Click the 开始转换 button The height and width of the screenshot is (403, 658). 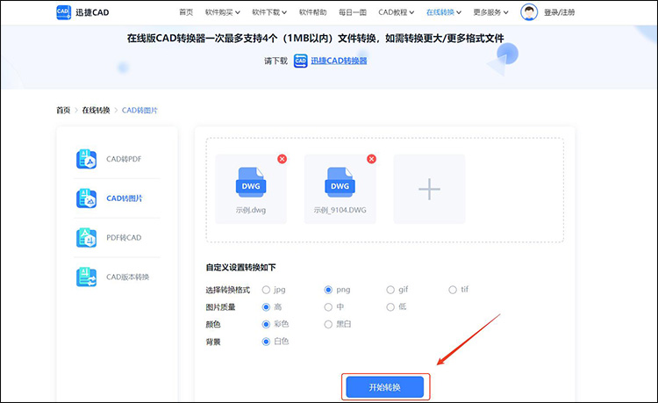point(385,387)
